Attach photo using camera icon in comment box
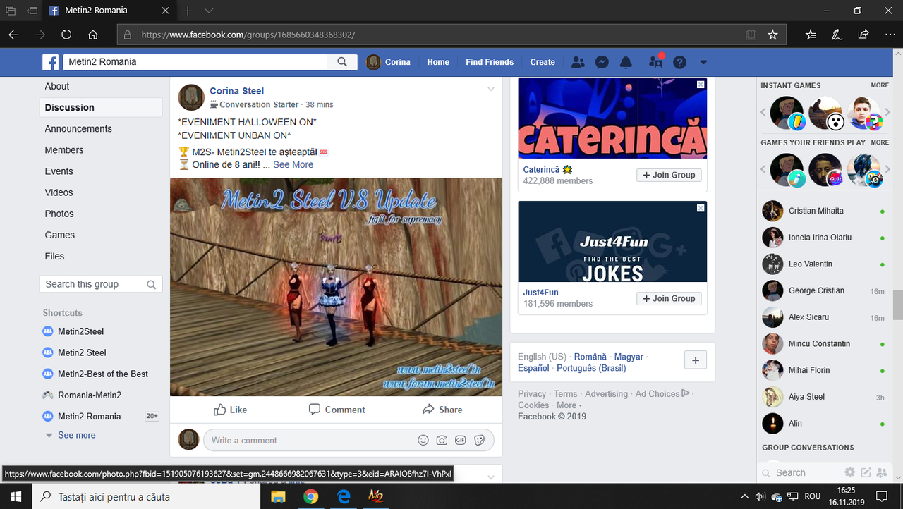 [x=442, y=440]
